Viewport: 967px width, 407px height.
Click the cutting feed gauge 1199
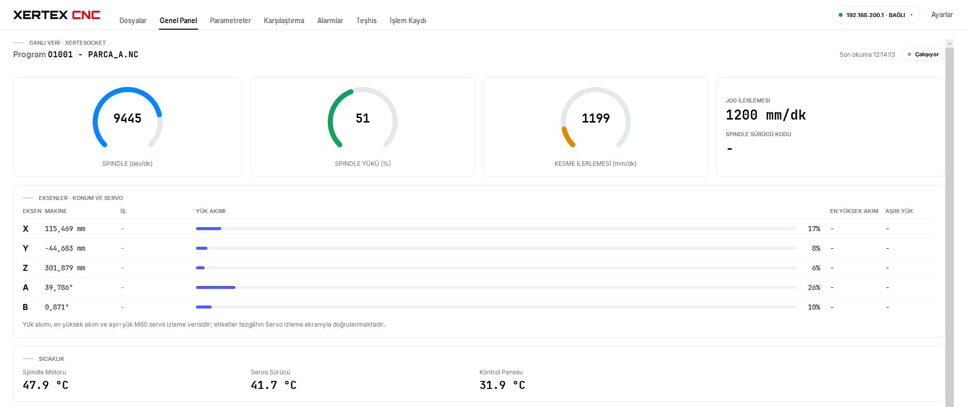click(596, 118)
